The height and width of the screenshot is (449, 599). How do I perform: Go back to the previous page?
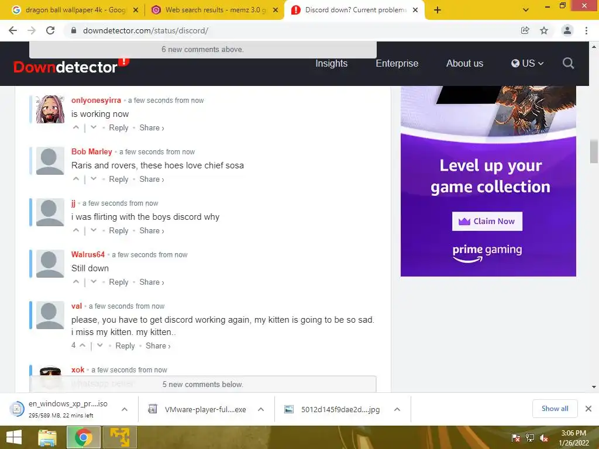[x=13, y=30]
